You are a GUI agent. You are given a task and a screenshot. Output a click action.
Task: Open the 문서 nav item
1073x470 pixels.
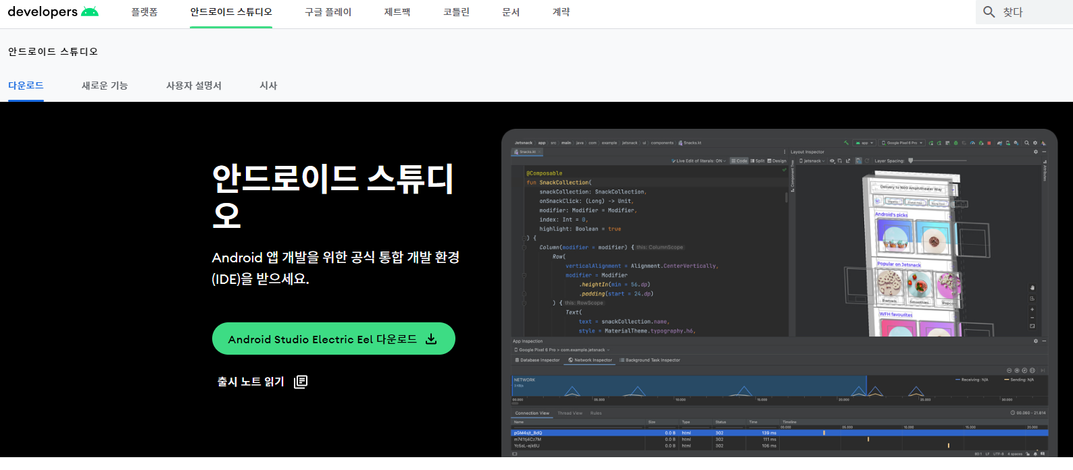[x=511, y=12]
